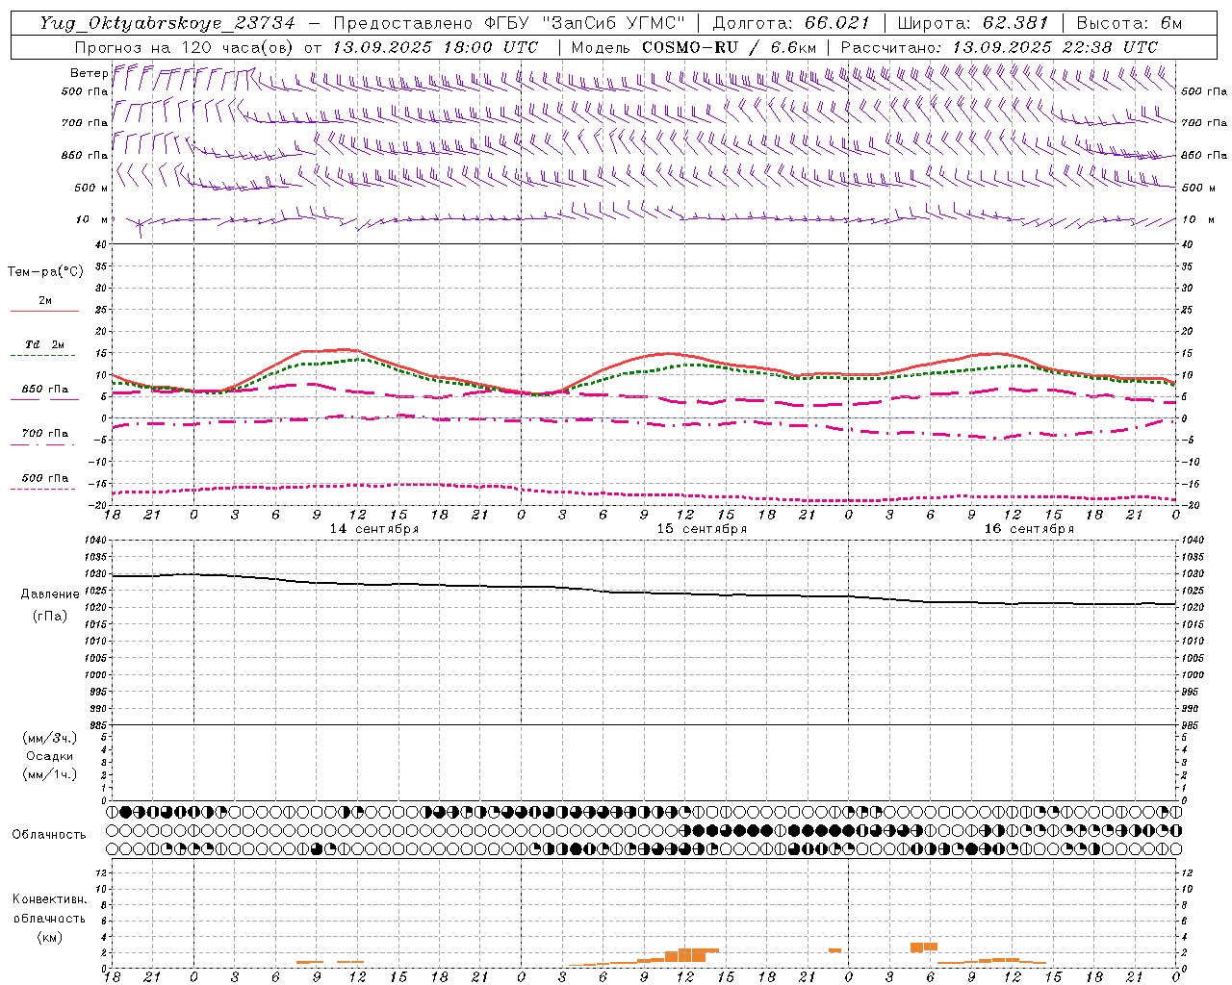Select the Широта: 62.381 header value
Screen dimensions: 1232x985
click(973, 23)
